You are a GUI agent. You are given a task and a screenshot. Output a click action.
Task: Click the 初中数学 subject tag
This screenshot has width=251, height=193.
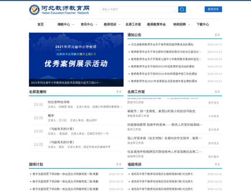[214, 157]
